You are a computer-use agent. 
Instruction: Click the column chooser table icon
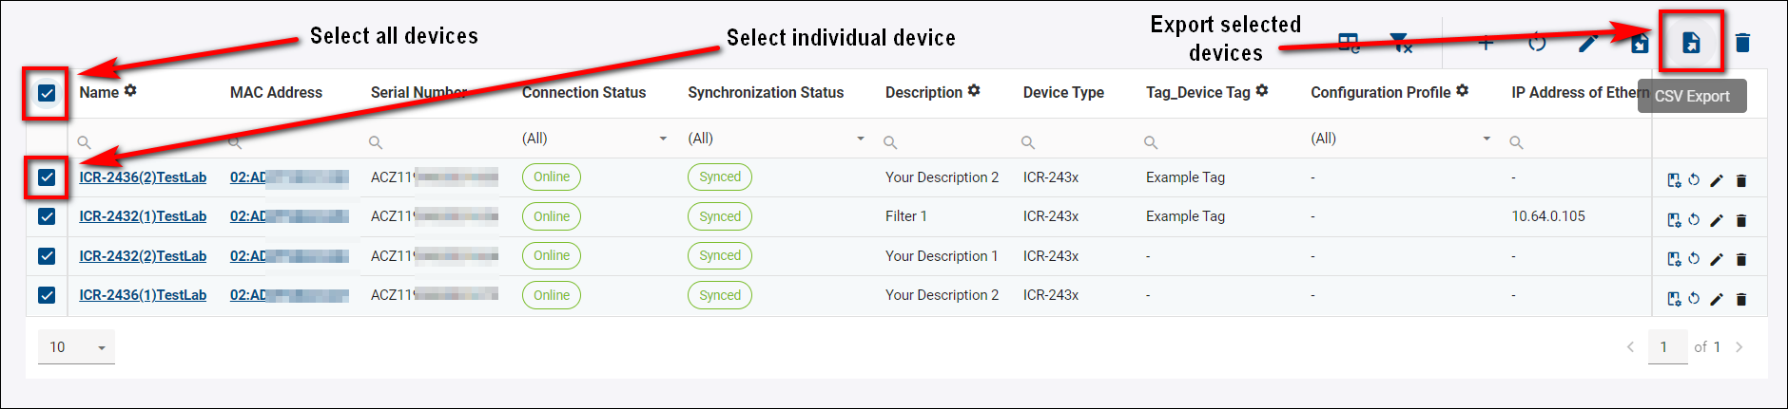click(1349, 43)
